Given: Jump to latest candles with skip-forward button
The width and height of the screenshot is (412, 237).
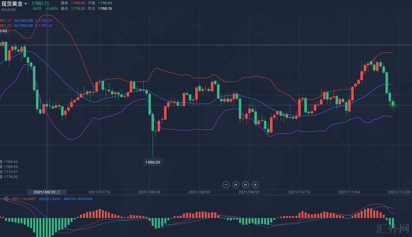Looking at the screenshot, I should [245, 185].
